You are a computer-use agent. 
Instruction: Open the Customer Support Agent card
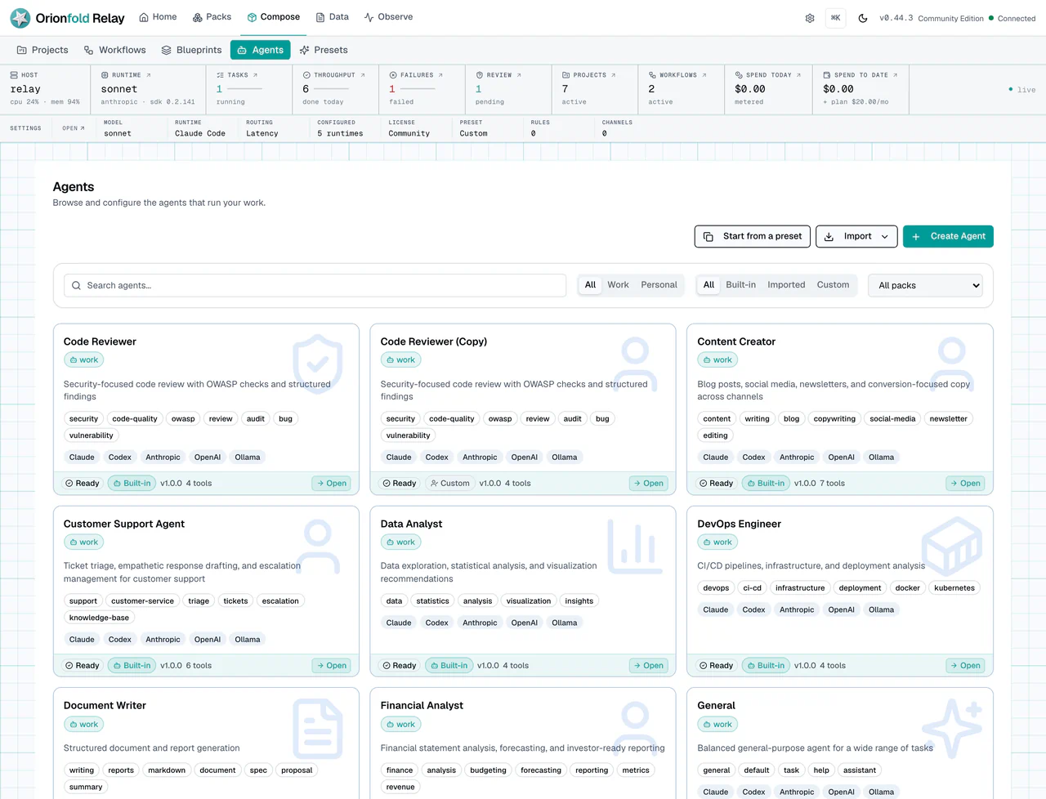click(331, 666)
